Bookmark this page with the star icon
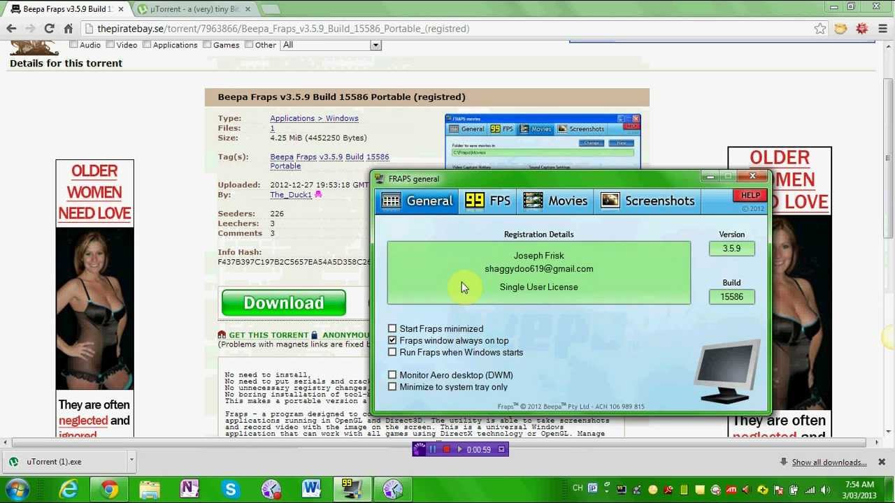This screenshot has width=895, height=503. coord(819,29)
